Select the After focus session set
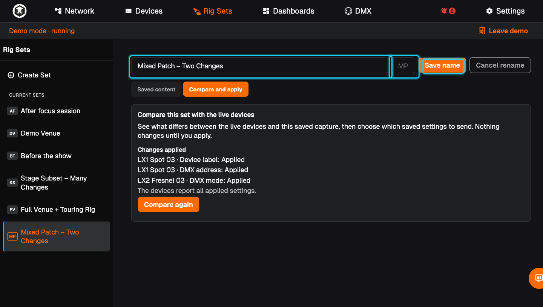 click(x=56, y=111)
